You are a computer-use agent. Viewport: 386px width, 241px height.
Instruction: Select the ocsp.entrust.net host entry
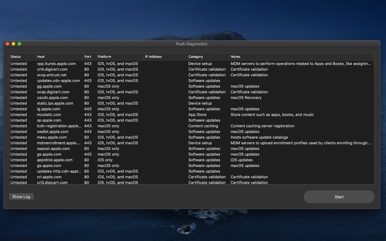tap(52, 75)
